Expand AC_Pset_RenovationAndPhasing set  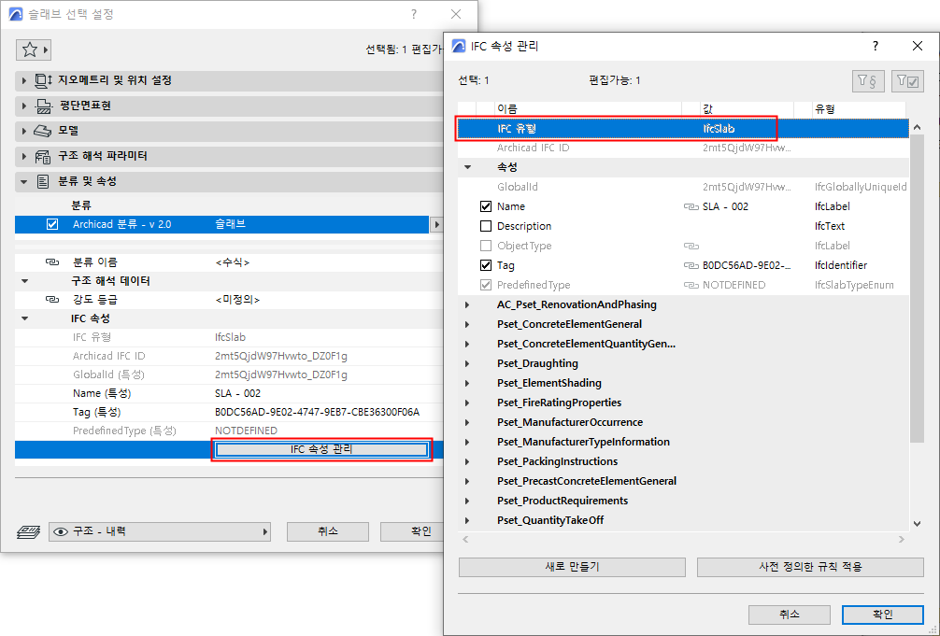tap(467, 305)
